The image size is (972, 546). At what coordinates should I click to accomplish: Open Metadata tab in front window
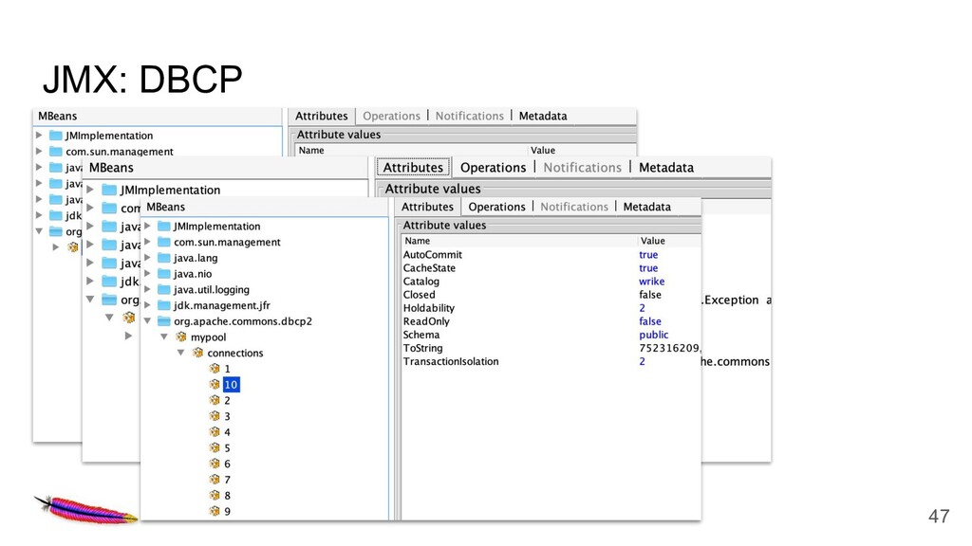coord(646,207)
